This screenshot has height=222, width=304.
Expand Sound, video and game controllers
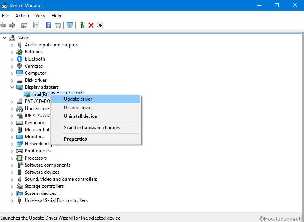tap(12, 180)
